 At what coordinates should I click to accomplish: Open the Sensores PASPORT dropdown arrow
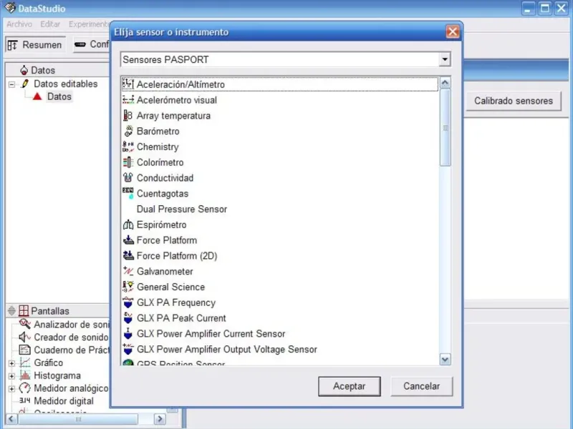point(444,59)
